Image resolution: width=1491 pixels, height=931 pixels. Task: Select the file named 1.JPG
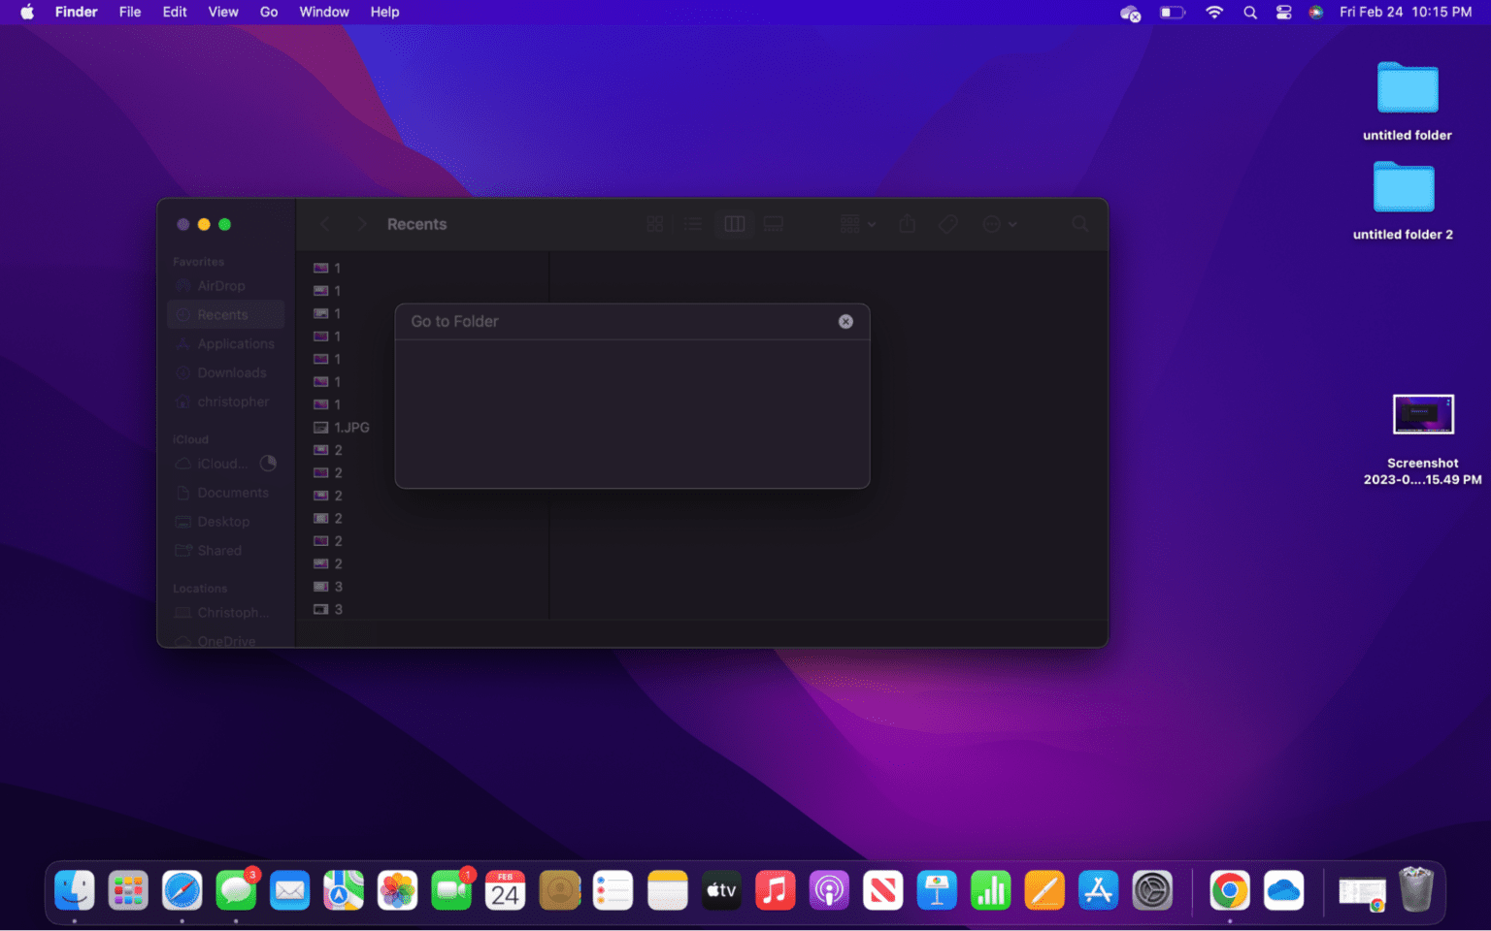351,427
